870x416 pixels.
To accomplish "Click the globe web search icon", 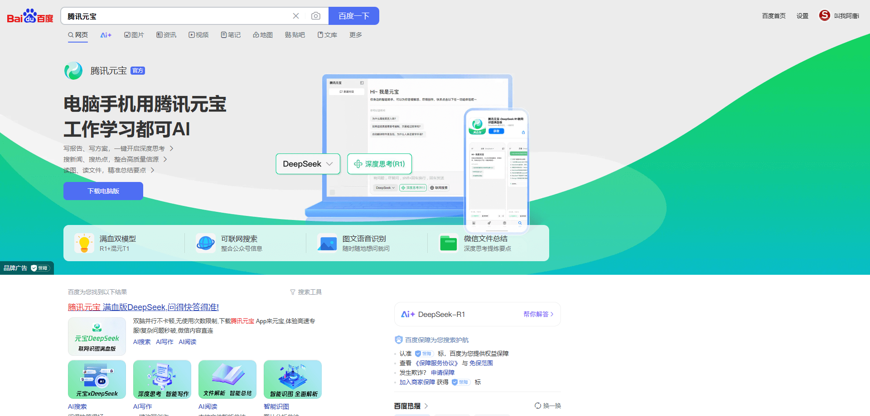I will click(x=206, y=243).
